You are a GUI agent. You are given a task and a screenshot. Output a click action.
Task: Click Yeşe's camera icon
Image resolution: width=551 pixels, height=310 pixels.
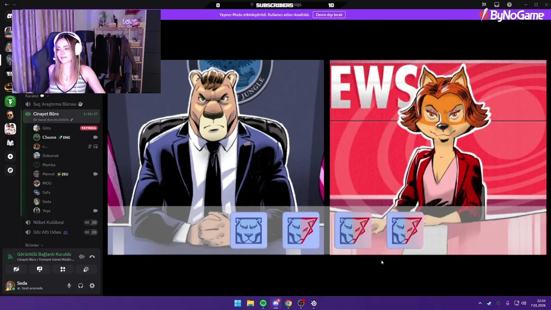95,211
